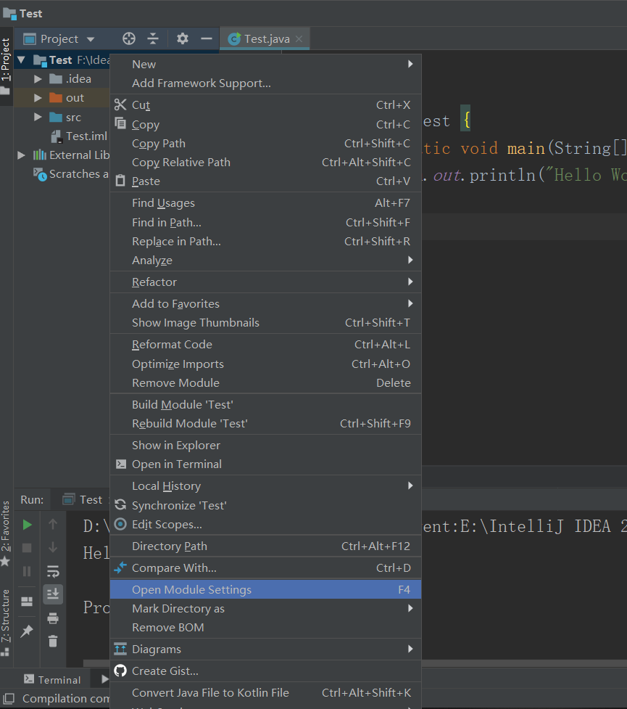Viewport: 627px width, 709px height.
Task: Click Synchronize 'Test'
Action: (x=265, y=506)
